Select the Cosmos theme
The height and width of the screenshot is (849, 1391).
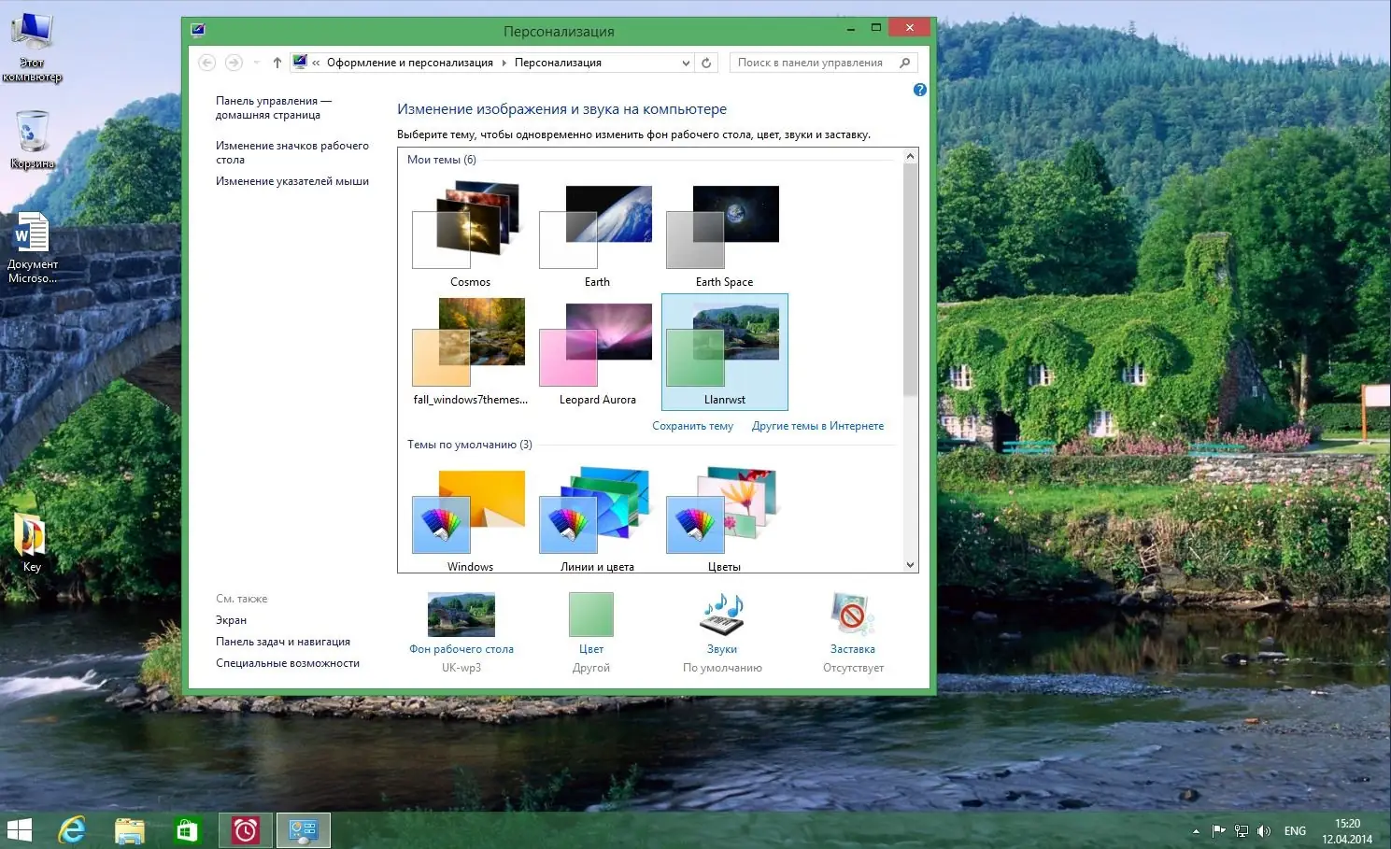(470, 235)
